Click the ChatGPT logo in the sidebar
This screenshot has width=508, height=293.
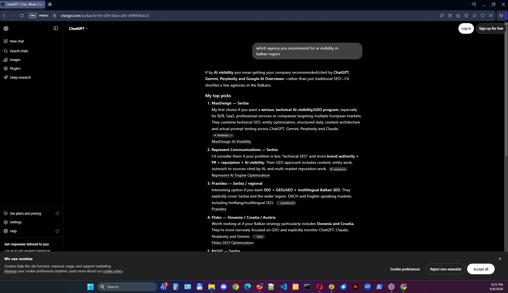pyautogui.click(x=6, y=29)
